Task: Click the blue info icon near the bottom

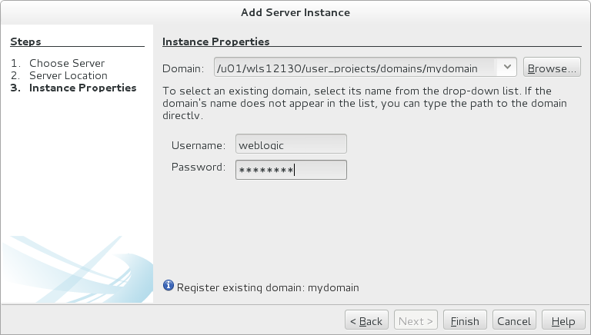Action: (x=169, y=287)
